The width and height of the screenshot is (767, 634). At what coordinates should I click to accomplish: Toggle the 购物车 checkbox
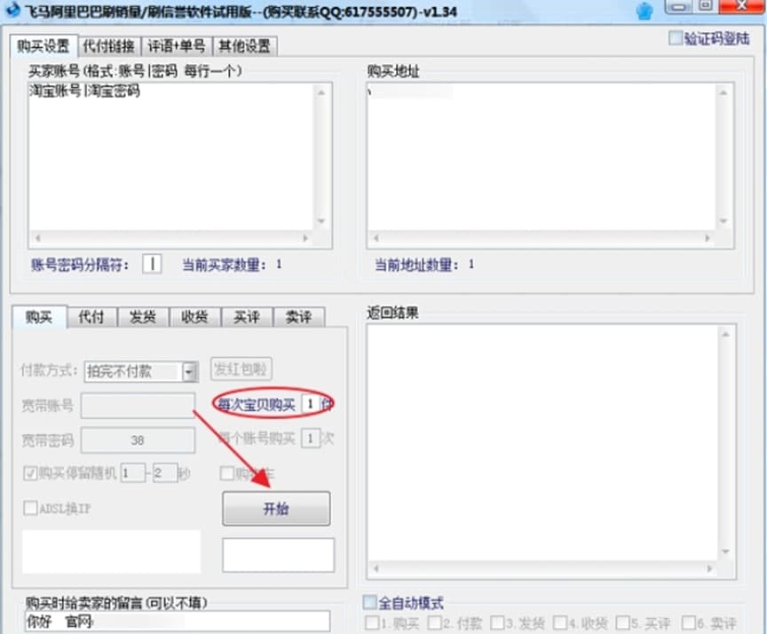(x=227, y=473)
